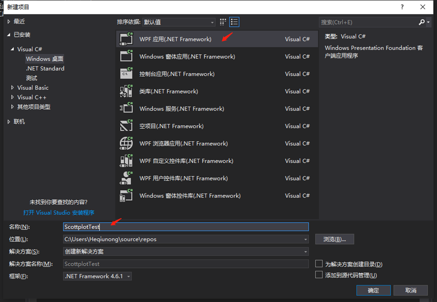Select Windows 窗体应用(.NET Framework) template
The width and height of the screenshot is (437, 302).
pos(217,56)
